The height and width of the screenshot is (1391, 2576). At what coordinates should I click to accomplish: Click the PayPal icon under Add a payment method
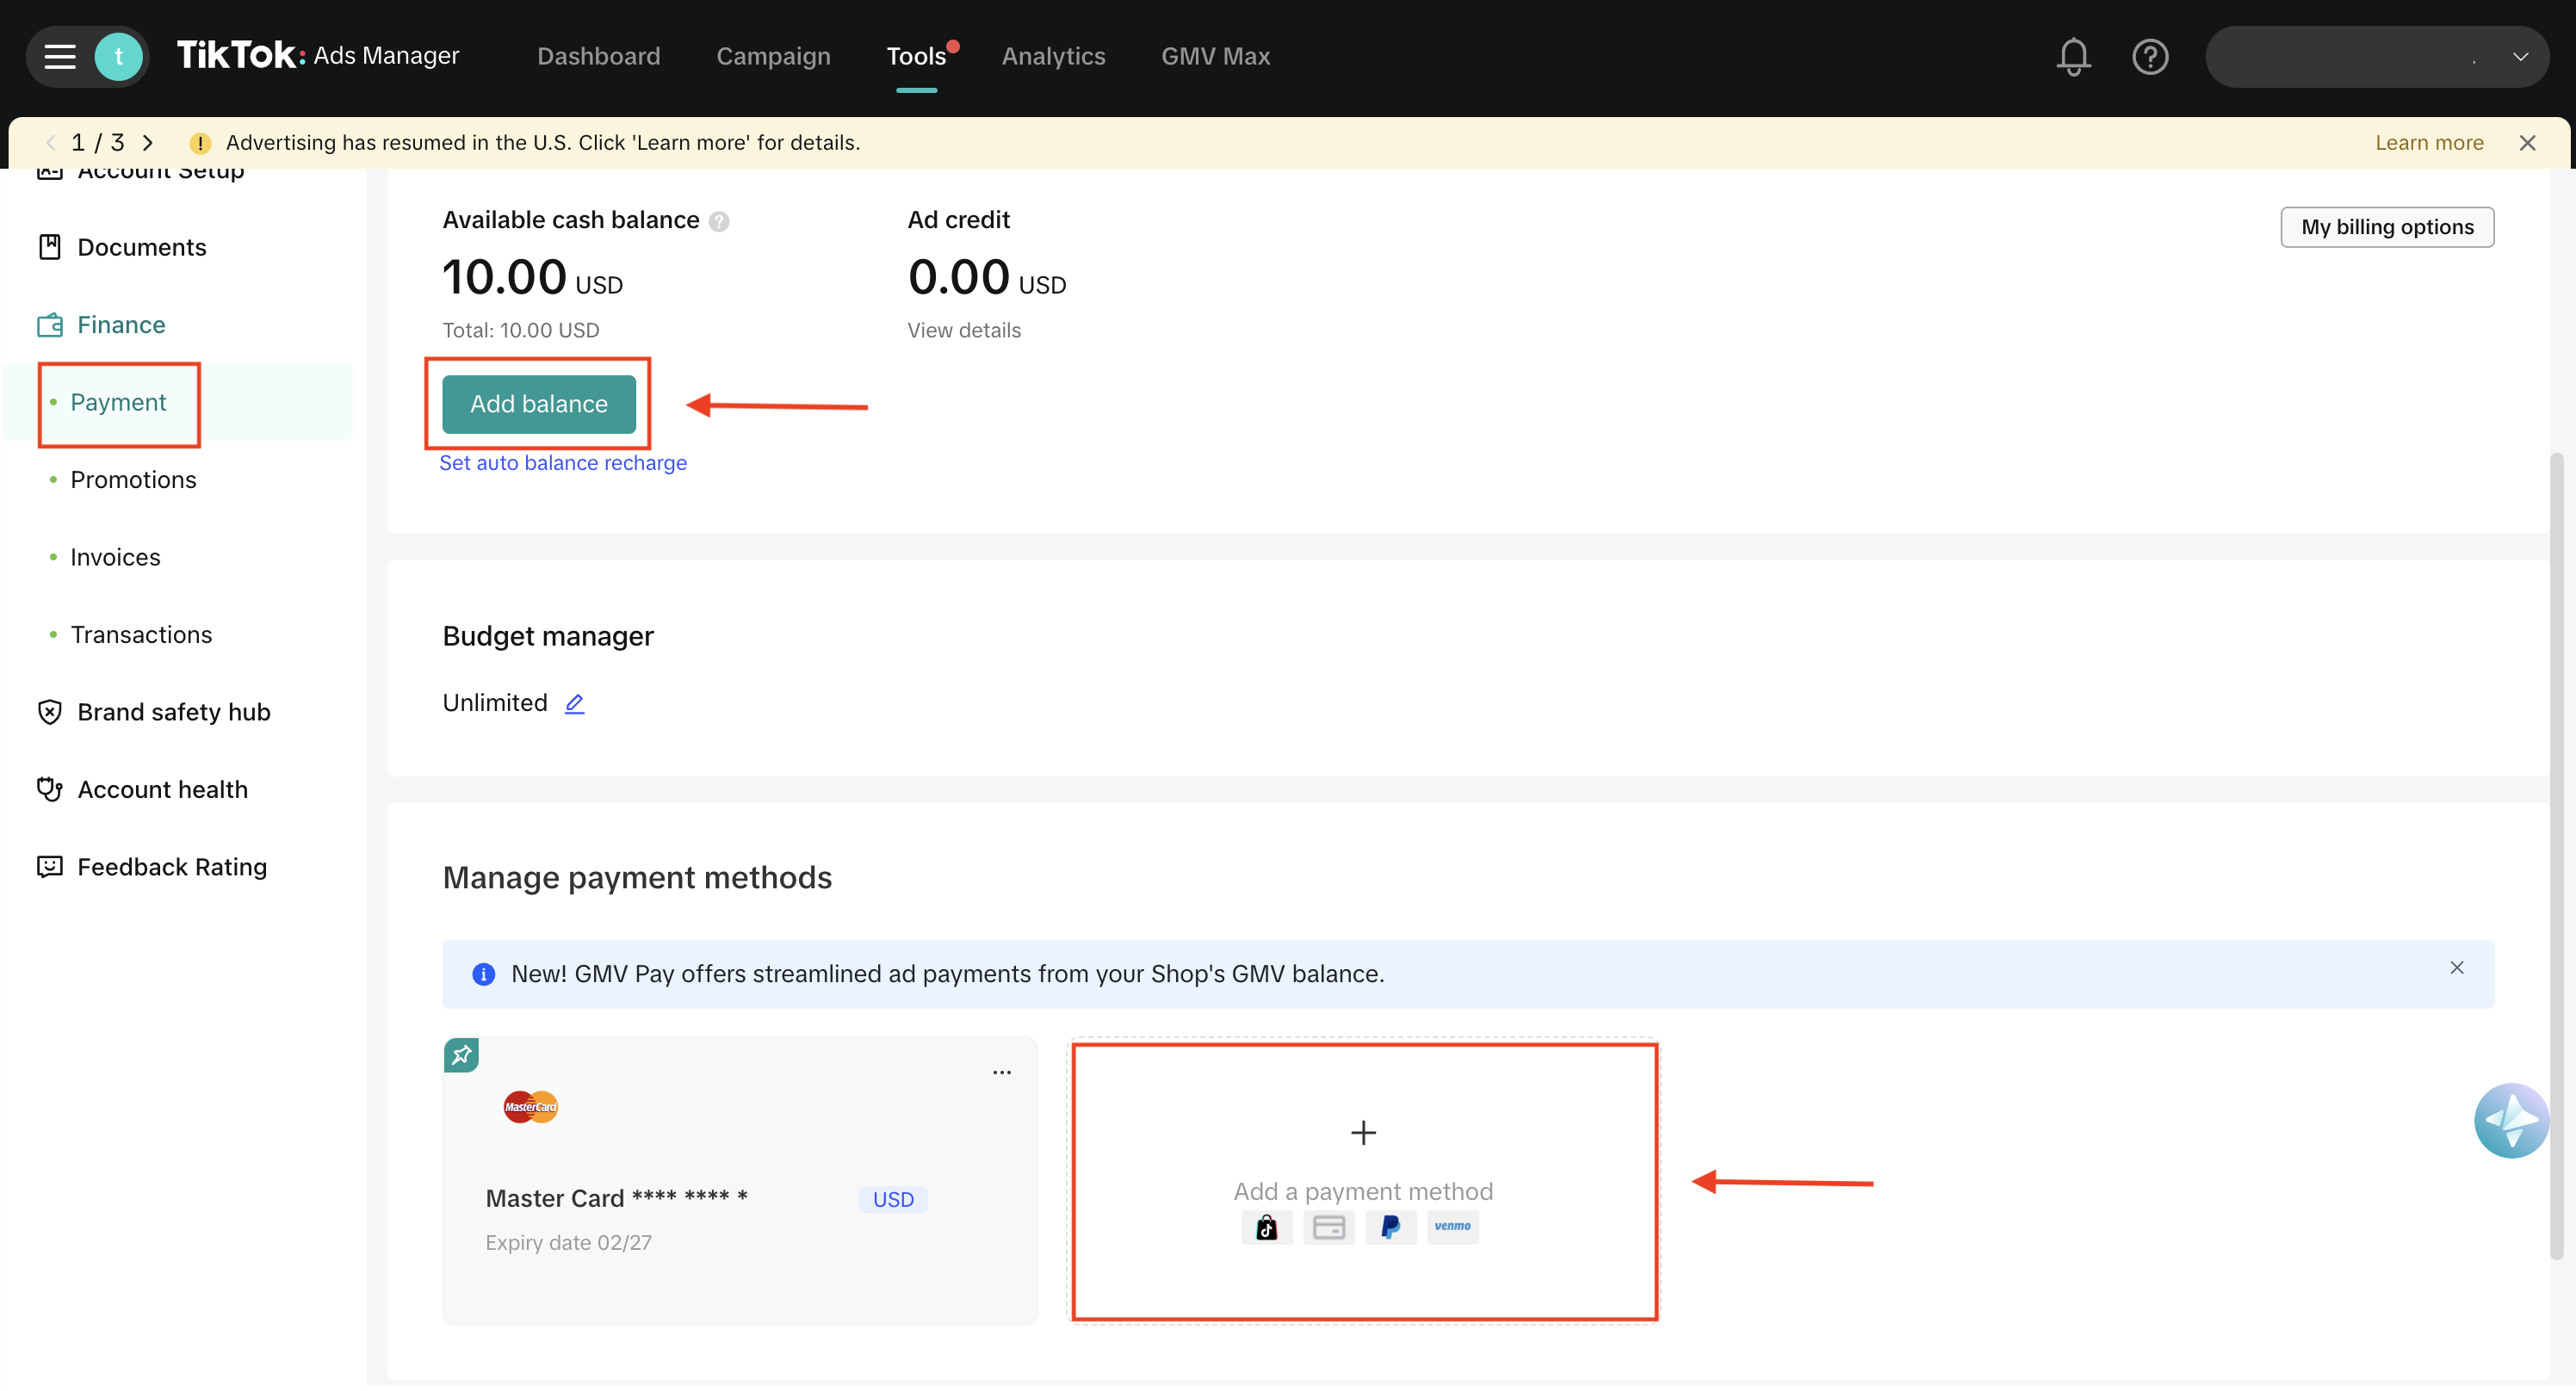pos(1390,1227)
